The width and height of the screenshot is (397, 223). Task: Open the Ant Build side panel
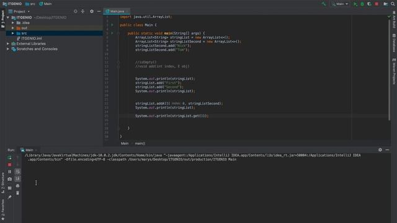click(x=394, y=19)
